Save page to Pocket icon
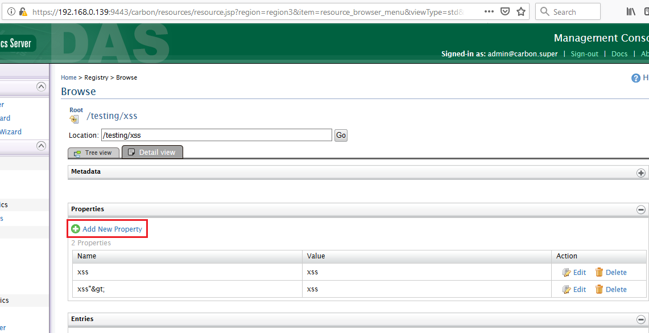Viewport: 649px width, 333px height. point(505,11)
